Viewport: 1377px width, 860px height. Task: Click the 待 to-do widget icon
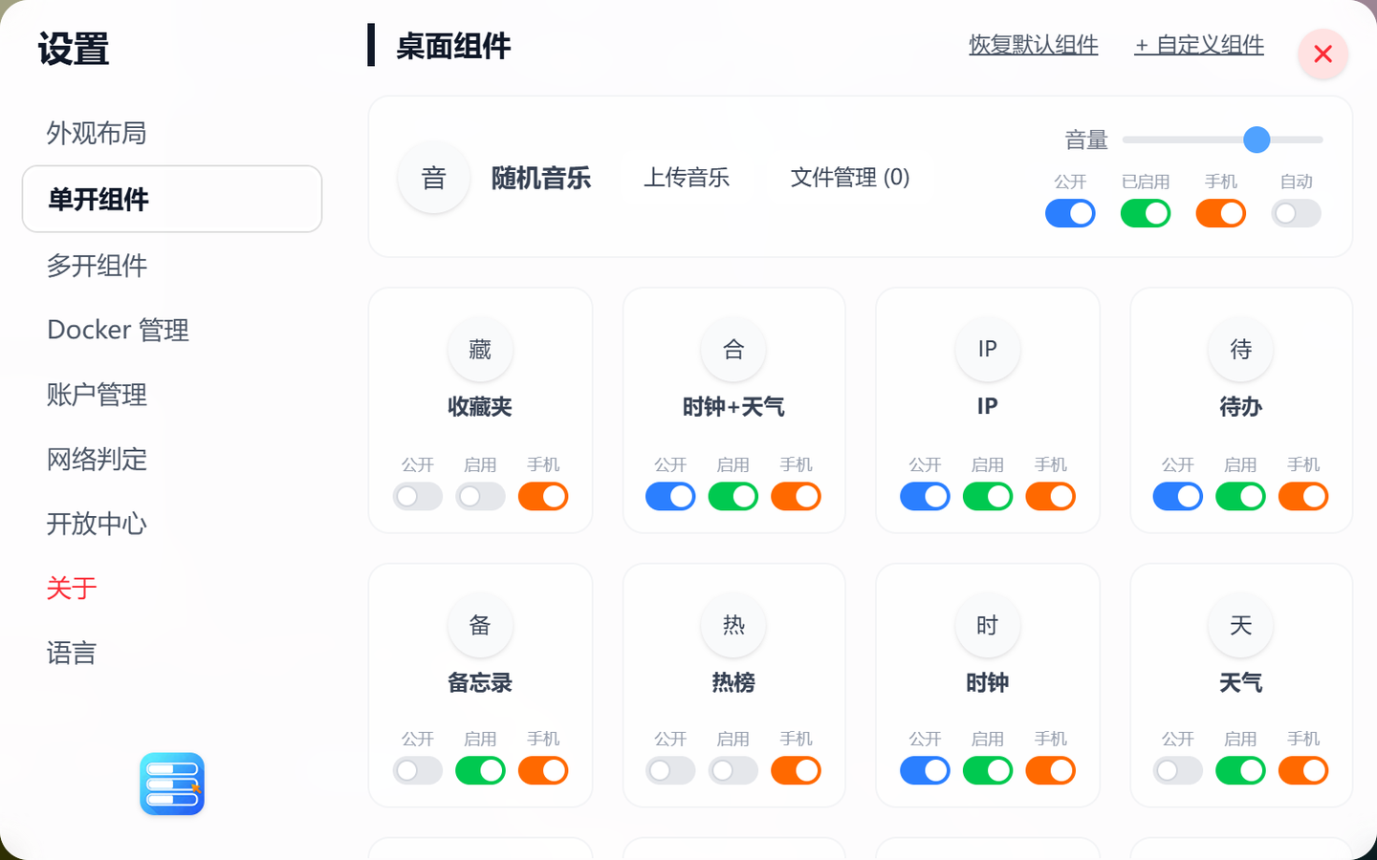1241,349
